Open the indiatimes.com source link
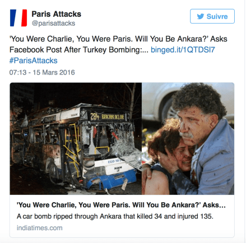The width and height of the screenshot is (246, 243). (40, 228)
